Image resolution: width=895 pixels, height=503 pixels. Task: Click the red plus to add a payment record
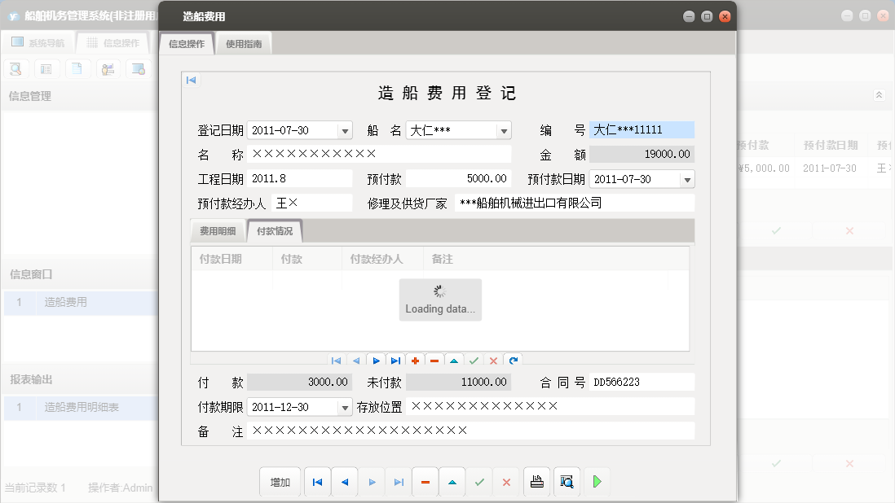pyautogui.click(x=415, y=360)
